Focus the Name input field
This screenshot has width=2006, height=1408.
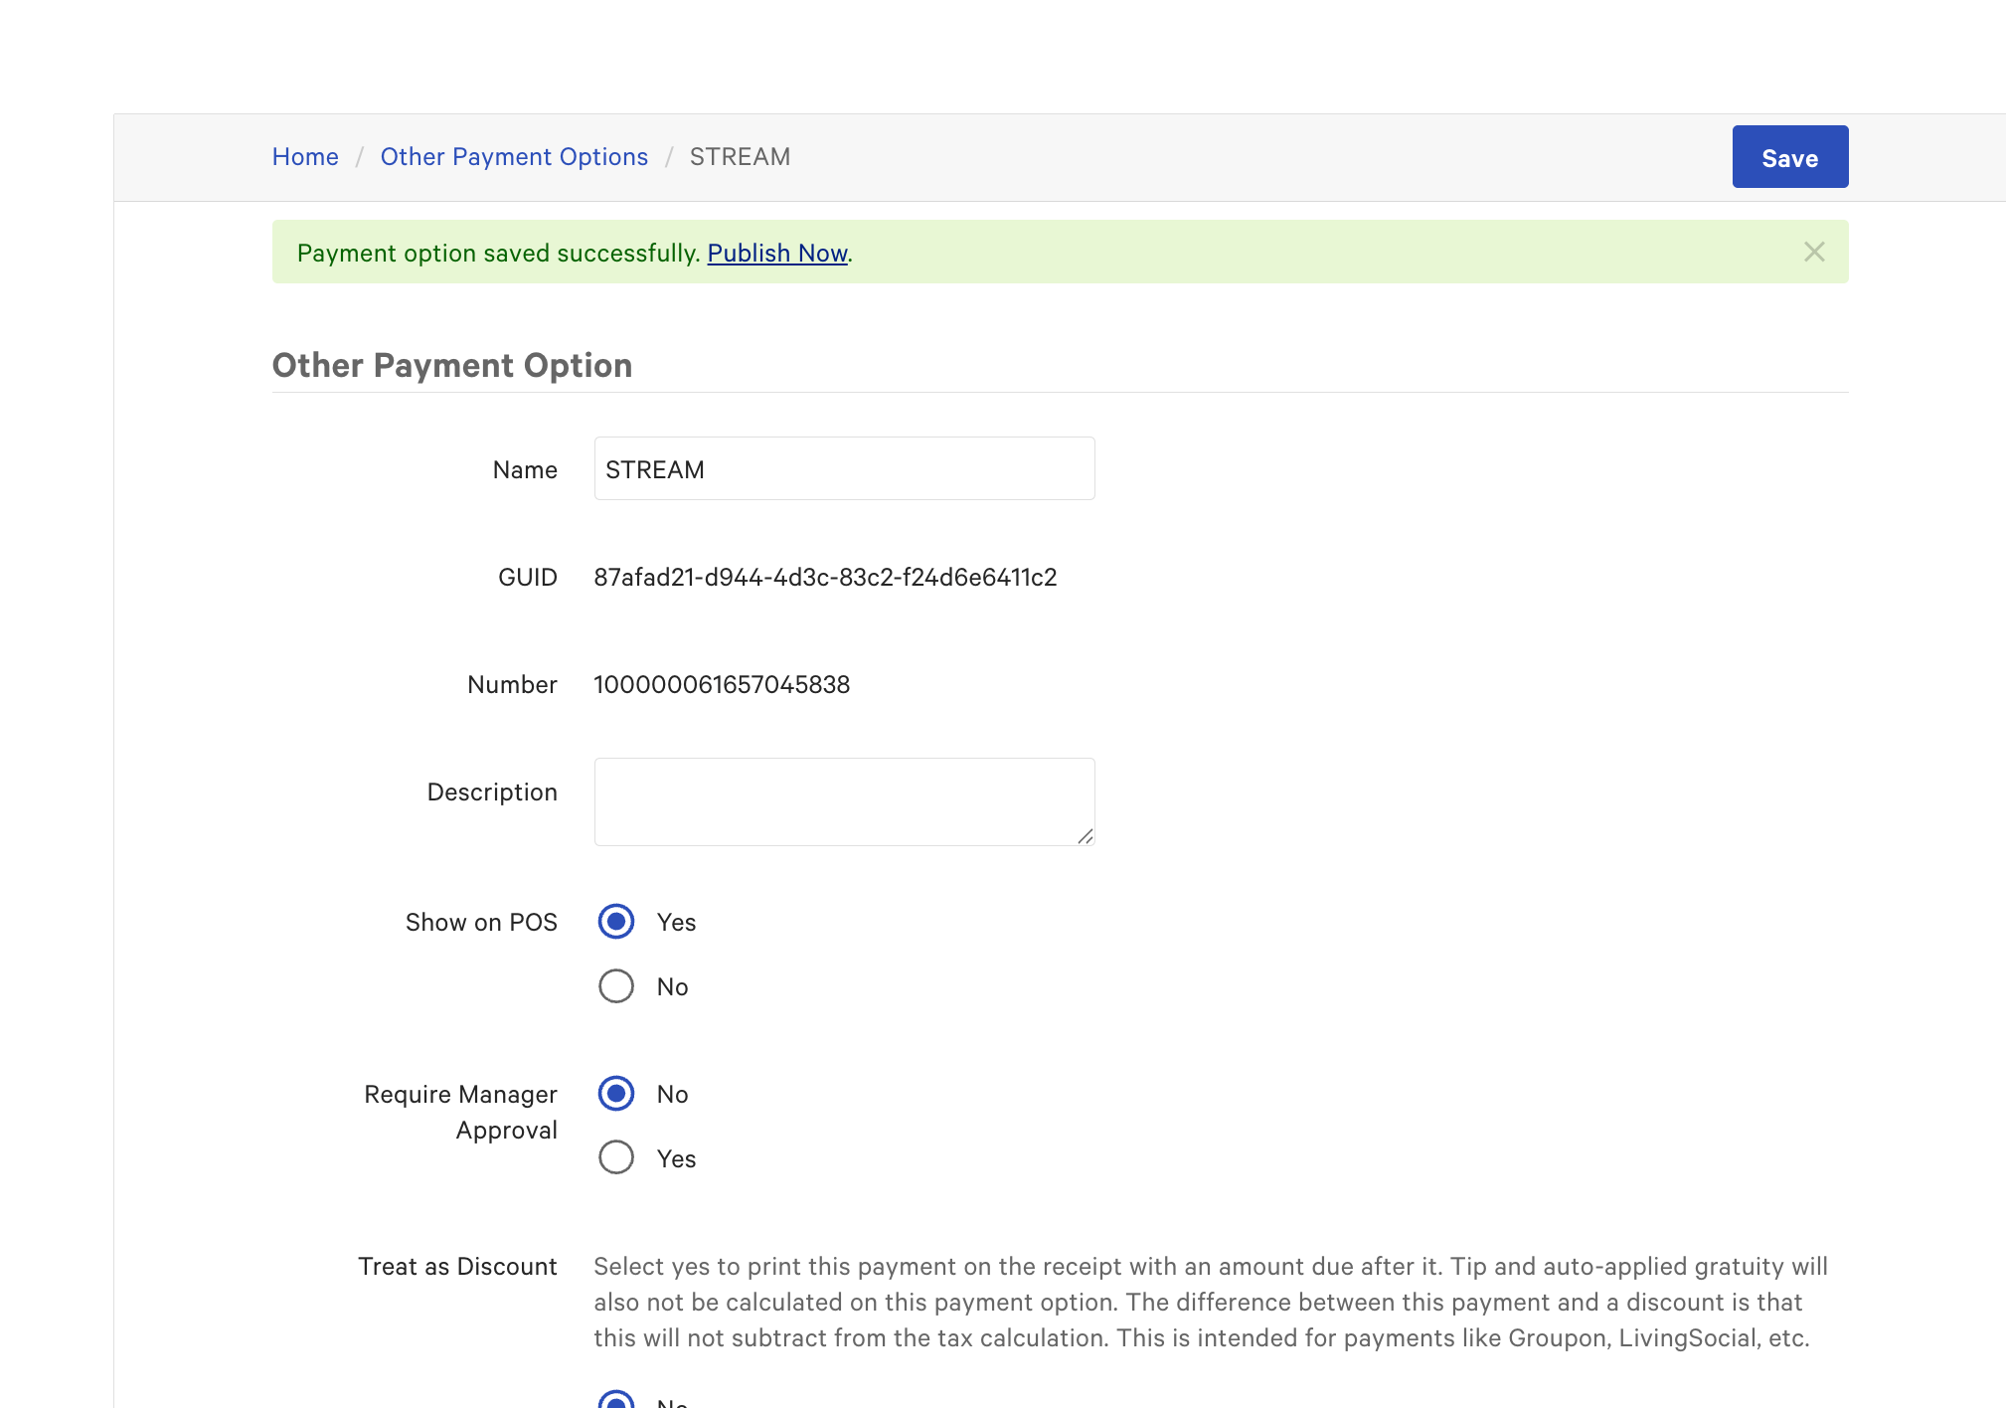[x=844, y=468]
